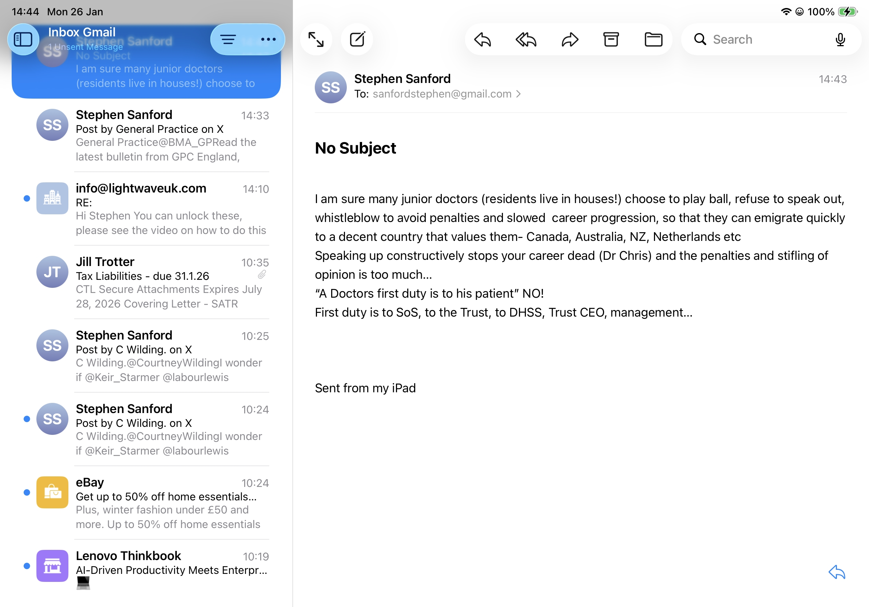Archive the open message
This screenshot has height=607, width=869.
pyautogui.click(x=611, y=39)
